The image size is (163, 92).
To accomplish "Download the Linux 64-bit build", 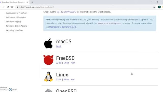I will coord(66,79).
